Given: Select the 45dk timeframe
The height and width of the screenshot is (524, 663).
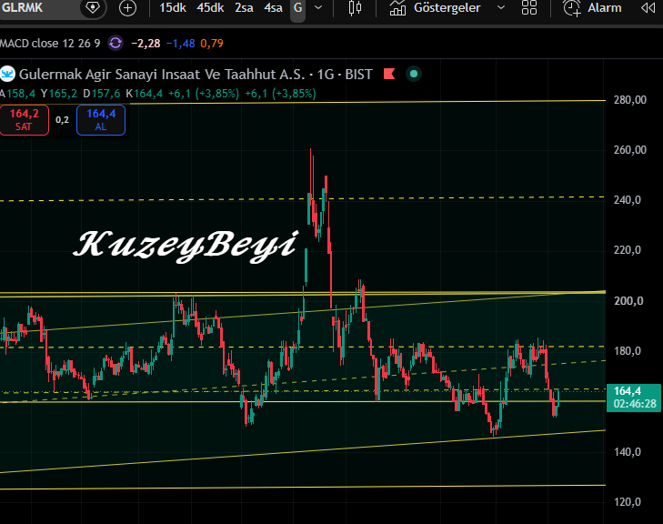Looking at the screenshot, I should click(210, 7).
